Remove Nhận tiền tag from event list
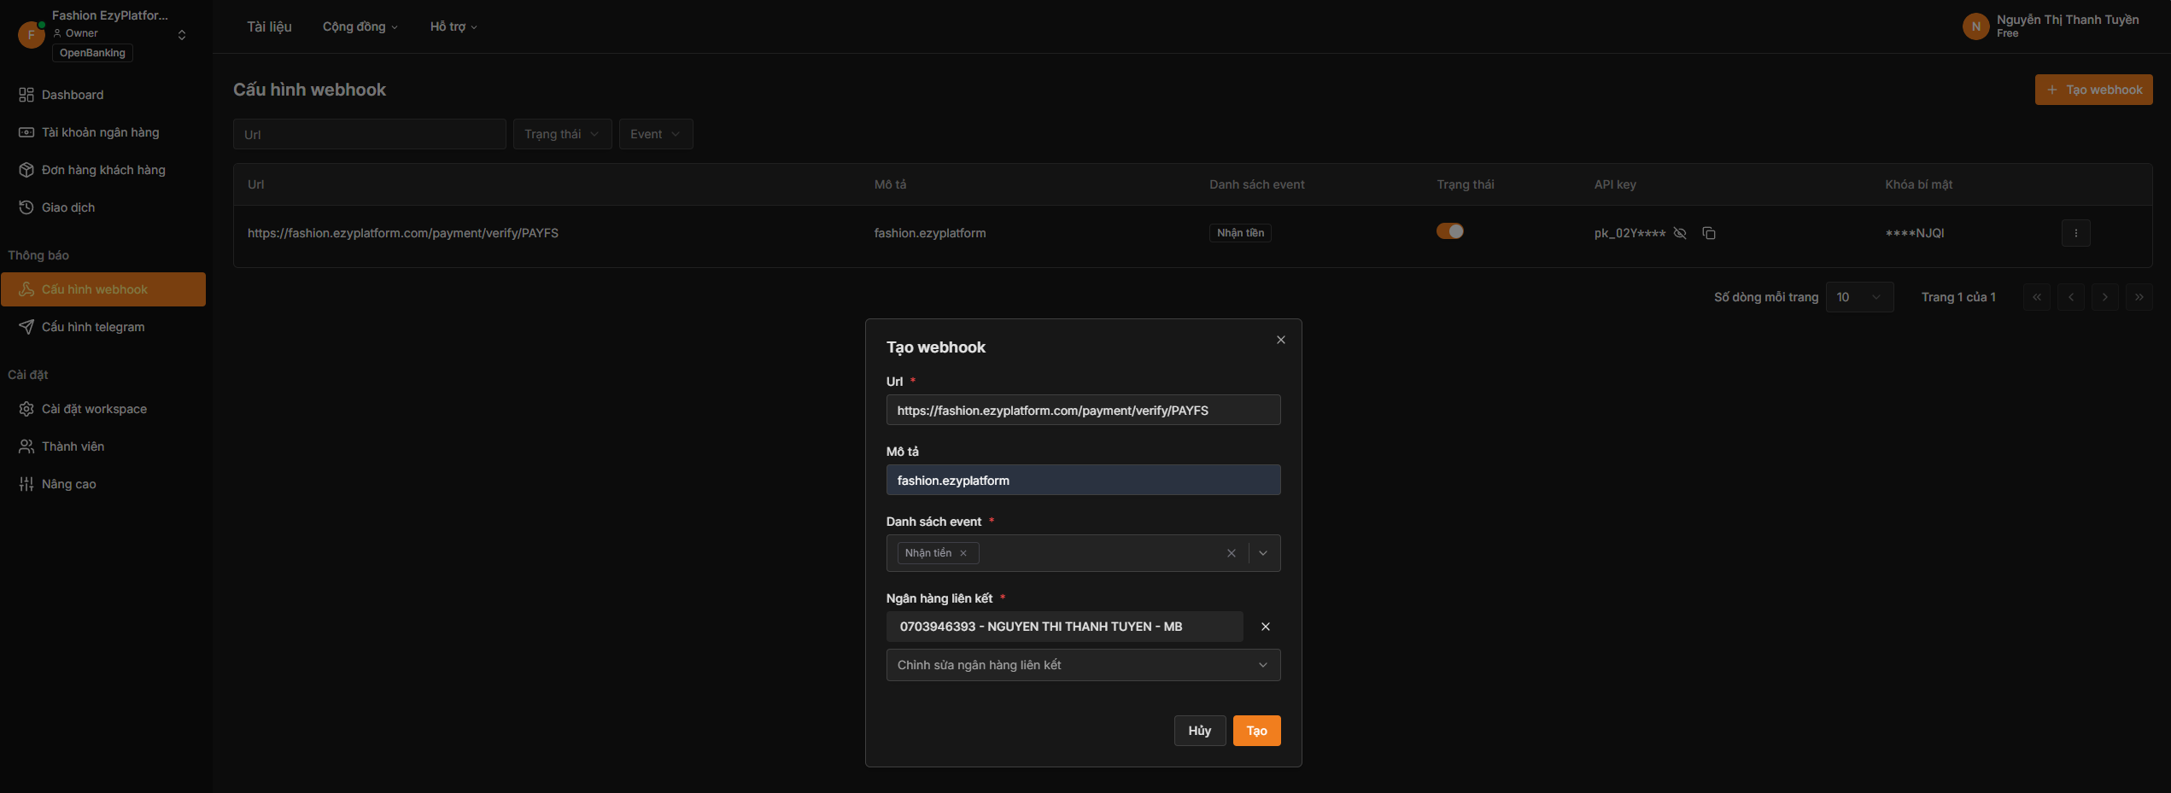 tap(963, 553)
